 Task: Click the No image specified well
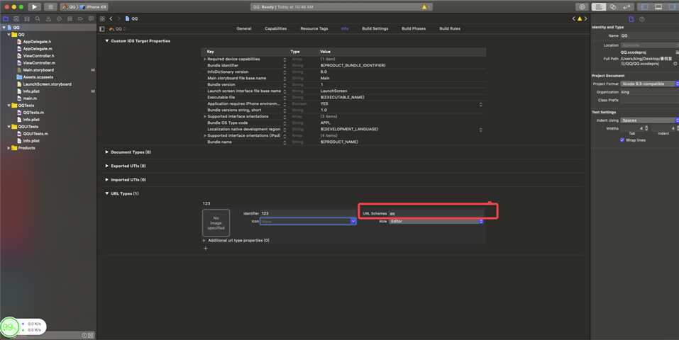tap(216, 223)
